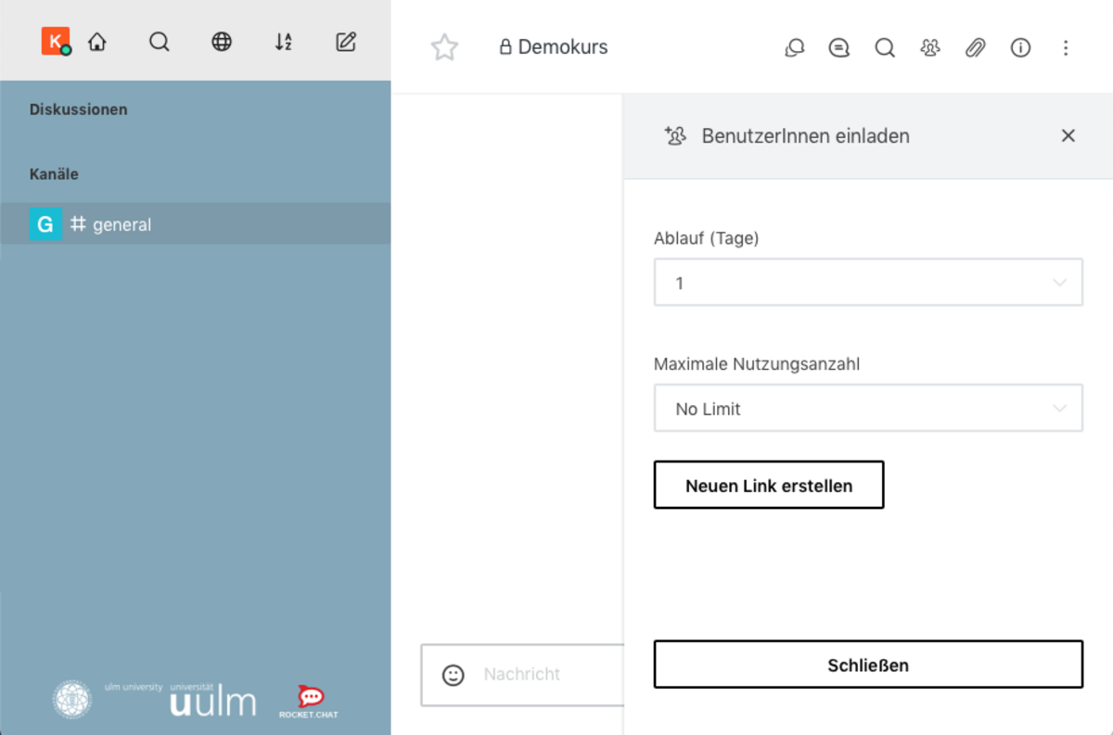This screenshot has height=735, width=1113.
Task: Click the BenutzerInnen einladen panel title
Action: coord(806,136)
